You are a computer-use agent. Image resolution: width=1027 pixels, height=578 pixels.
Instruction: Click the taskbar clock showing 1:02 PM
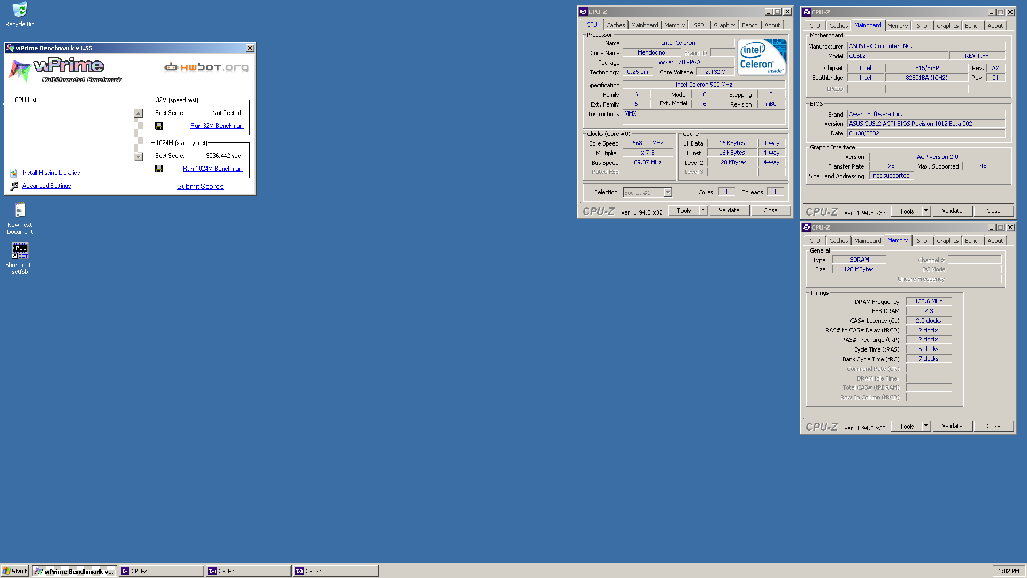(x=1009, y=571)
